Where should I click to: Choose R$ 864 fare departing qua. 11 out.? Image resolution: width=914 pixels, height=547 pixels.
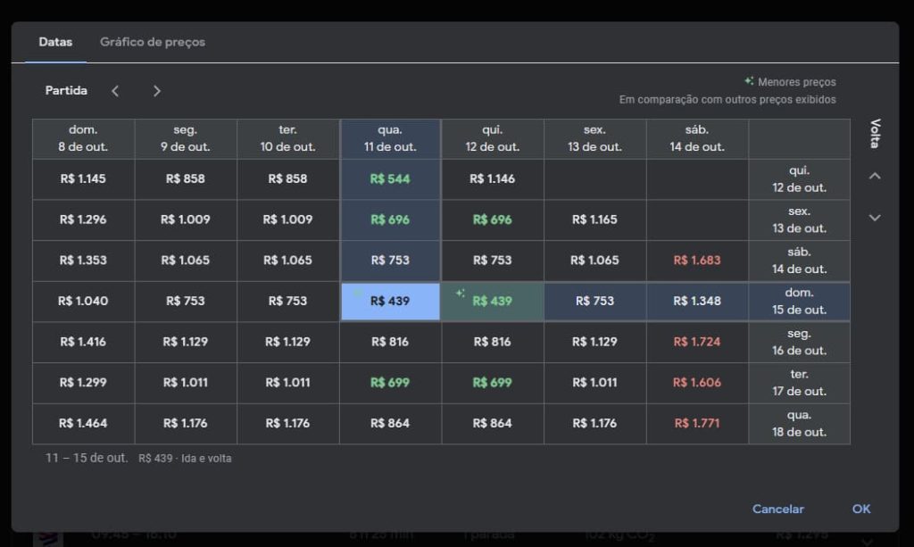[x=390, y=424]
